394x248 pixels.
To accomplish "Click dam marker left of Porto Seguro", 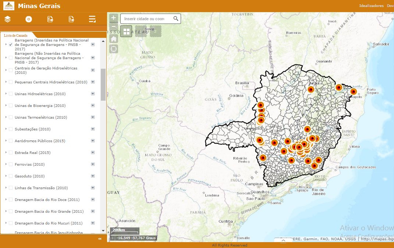I will [x=353, y=91].
